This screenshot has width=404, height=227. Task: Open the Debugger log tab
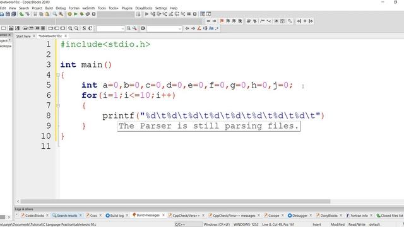[298, 216]
